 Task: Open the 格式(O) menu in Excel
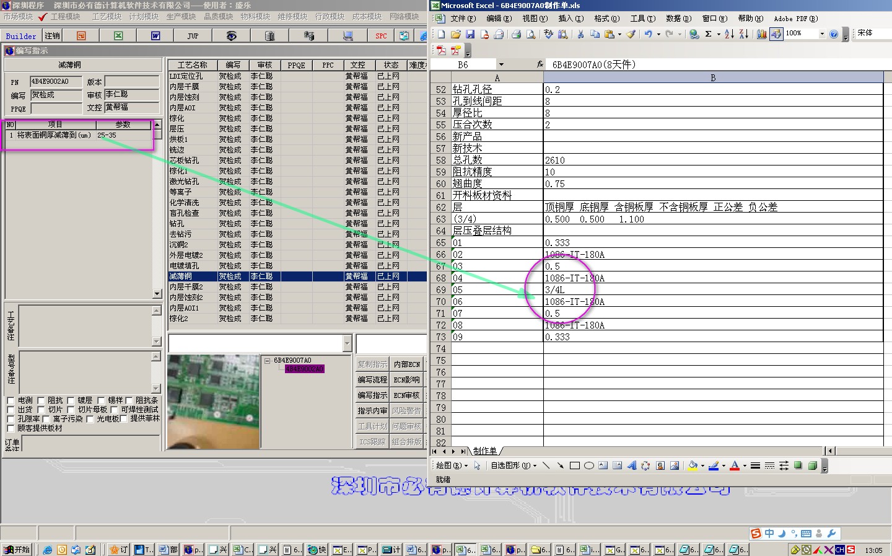(606, 19)
